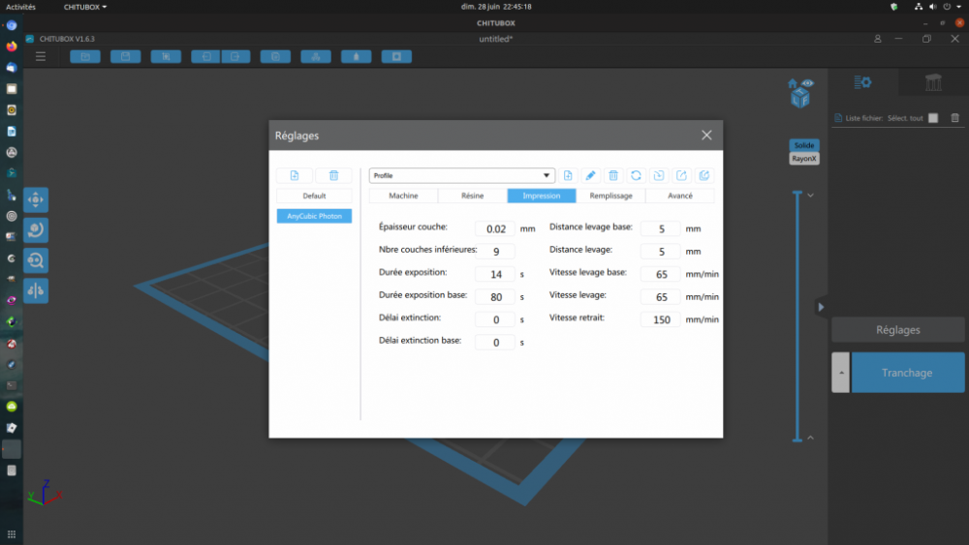Select the Impression tab
969x545 pixels.
tap(542, 196)
